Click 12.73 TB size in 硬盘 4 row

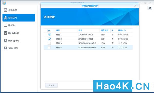(x=122, y=48)
